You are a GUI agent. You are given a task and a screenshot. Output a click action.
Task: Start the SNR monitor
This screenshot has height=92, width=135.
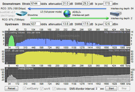111,88
